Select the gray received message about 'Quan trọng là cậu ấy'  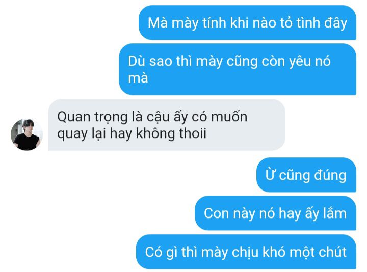tap(167, 125)
